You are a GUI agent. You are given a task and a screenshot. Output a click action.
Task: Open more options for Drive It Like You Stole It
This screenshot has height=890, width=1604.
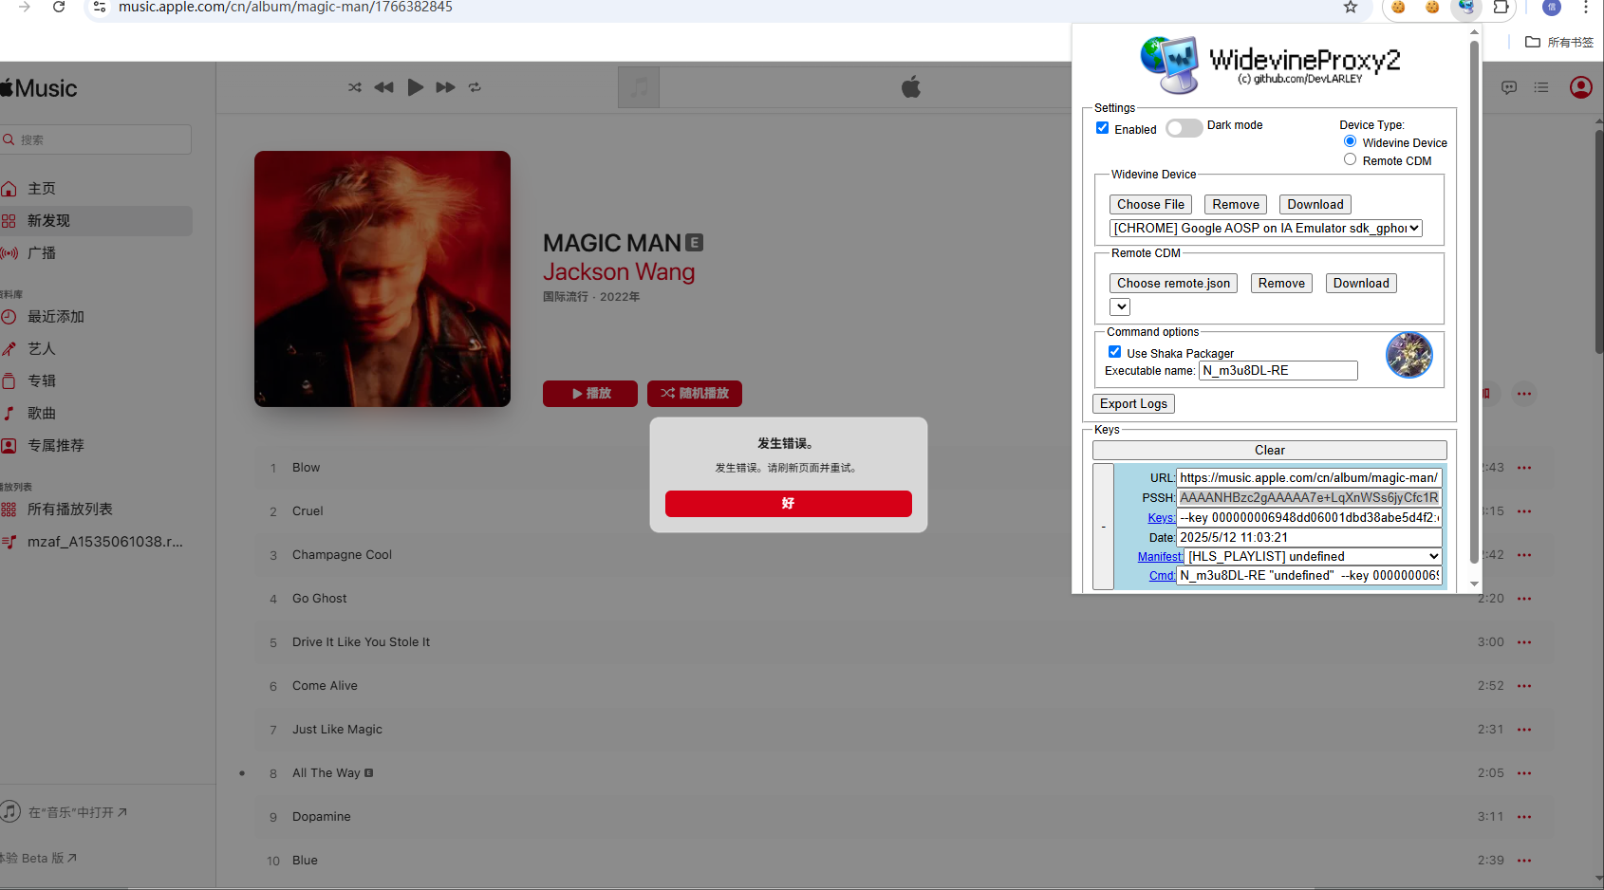(1524, 642)
